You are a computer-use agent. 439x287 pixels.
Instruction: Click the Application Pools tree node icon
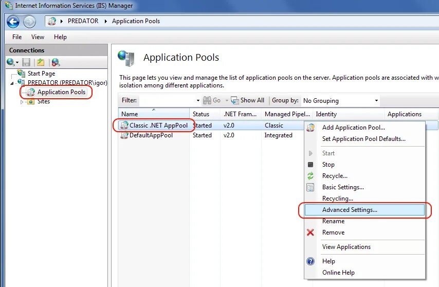click(x=31, y=92)
